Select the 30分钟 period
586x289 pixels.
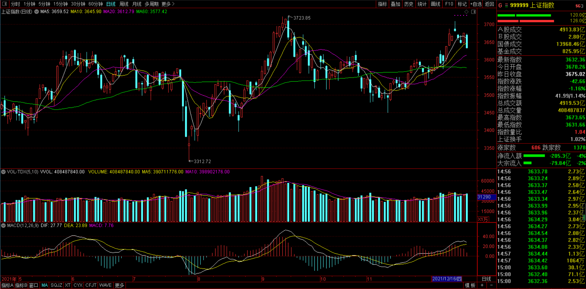pos(78,4)
